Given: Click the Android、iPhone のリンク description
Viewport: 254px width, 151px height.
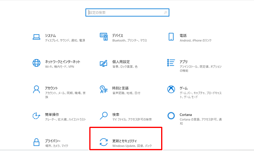Looking at the screenshot, I should coord(196,41).
